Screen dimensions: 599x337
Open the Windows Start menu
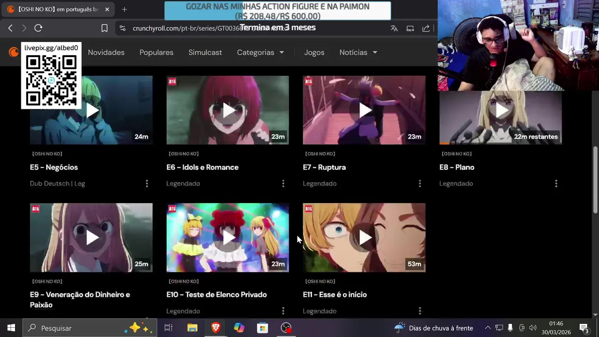pos(11,328)
